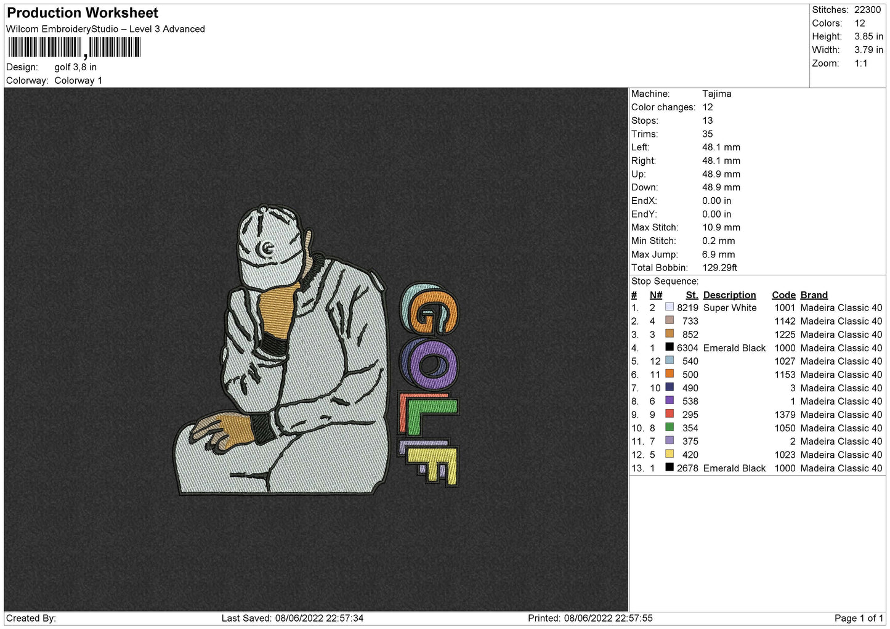The width and height of the screenshot is (890, 629).
Task: Click 'Wilcom EmbroideryStudio – Level 3 Advanced' text
Action: [x=105, y=29]
